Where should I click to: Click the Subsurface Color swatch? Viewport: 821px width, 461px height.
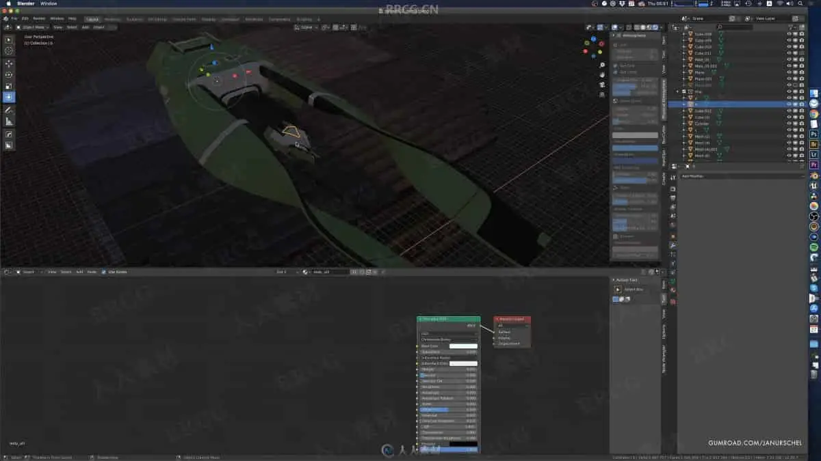tap(463, 363)
